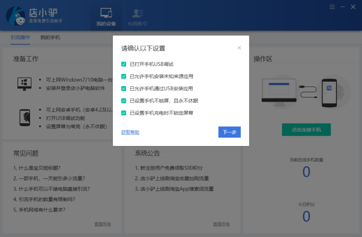
Task: Uncheck 已打开手机USB调试
Action: [124, 64]
